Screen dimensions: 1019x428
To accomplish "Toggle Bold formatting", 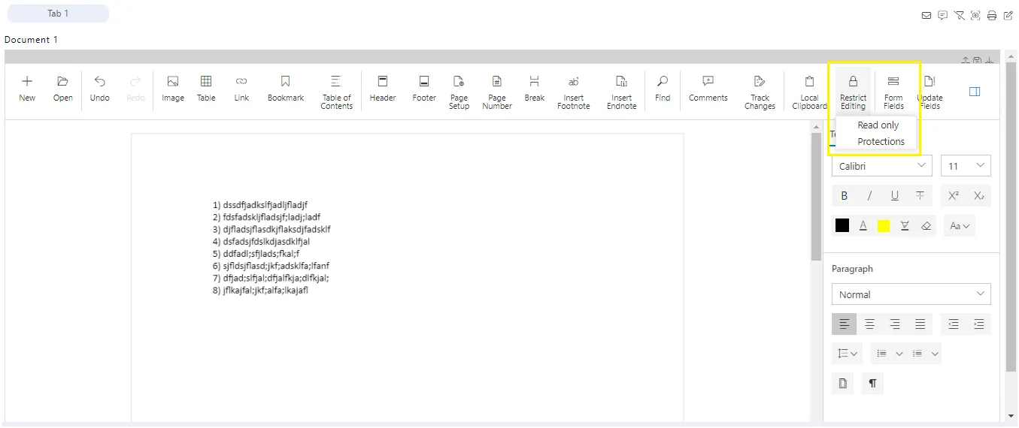I will pos(845,195).
